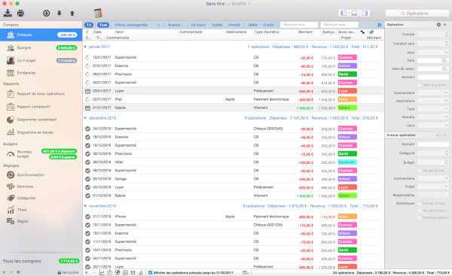Open the Cyril Anger account
The width and height of the screenshot is (452, 276).
pyautogui.click(x=41, y=60)
